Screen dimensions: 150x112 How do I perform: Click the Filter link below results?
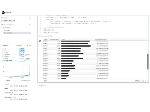click(x=46, y=81)
